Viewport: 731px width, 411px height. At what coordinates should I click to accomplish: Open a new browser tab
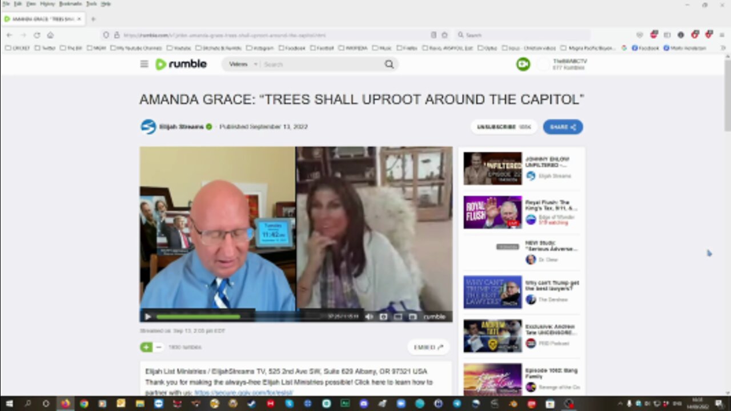pos(93,19)
